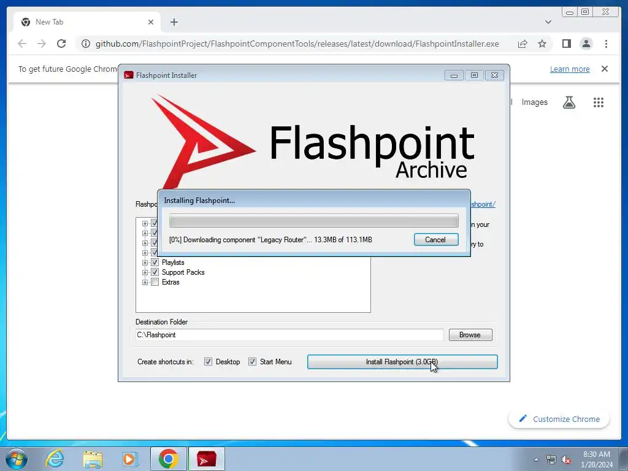Open the taskbar clock and date
Viewport: 628px width, 471px height.
click(597, 459)
